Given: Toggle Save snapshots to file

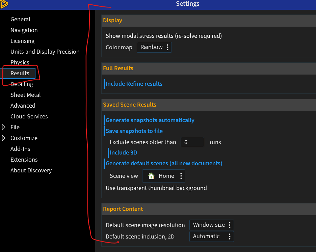Looking at the screenshot, I should [134, 131].
